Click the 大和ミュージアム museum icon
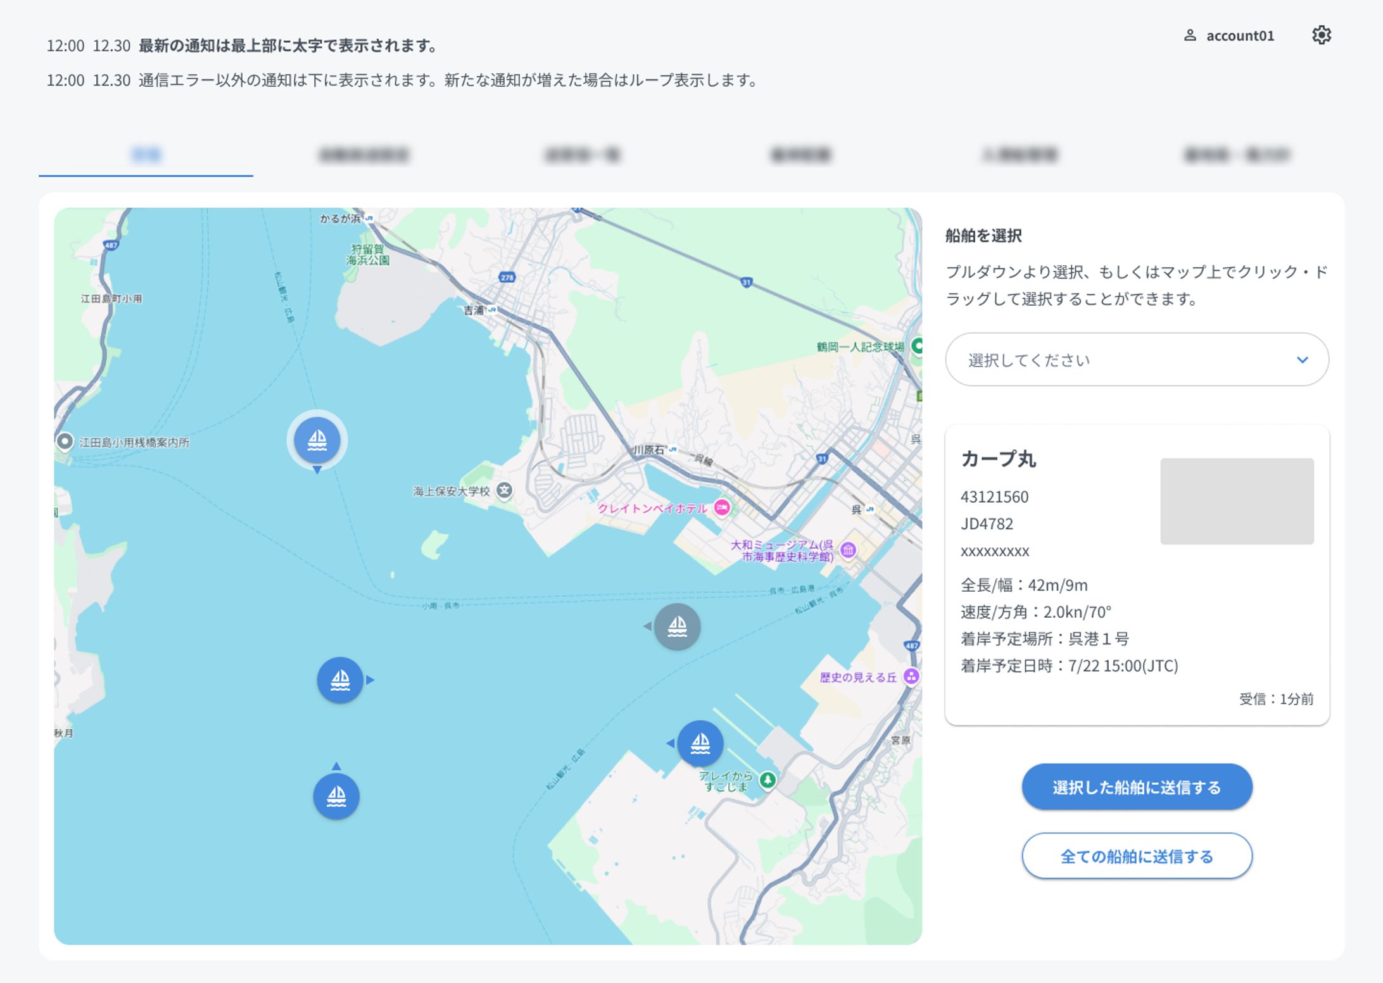The height and width of the screenshot is (983, 1383). click(849, 550)
